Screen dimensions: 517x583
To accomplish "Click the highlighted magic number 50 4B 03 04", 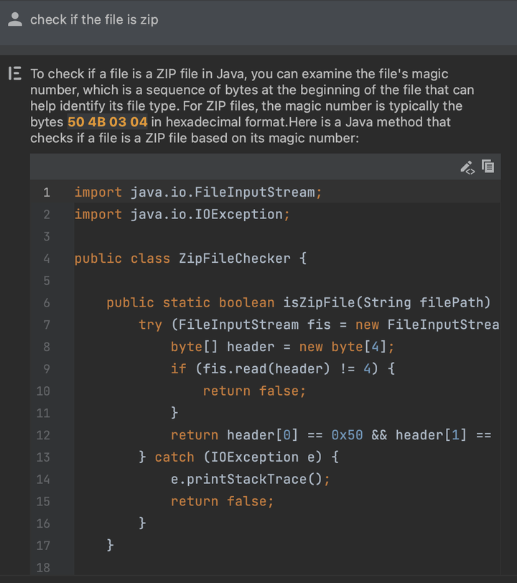I will pyautogui.click(x=108, y=122).
